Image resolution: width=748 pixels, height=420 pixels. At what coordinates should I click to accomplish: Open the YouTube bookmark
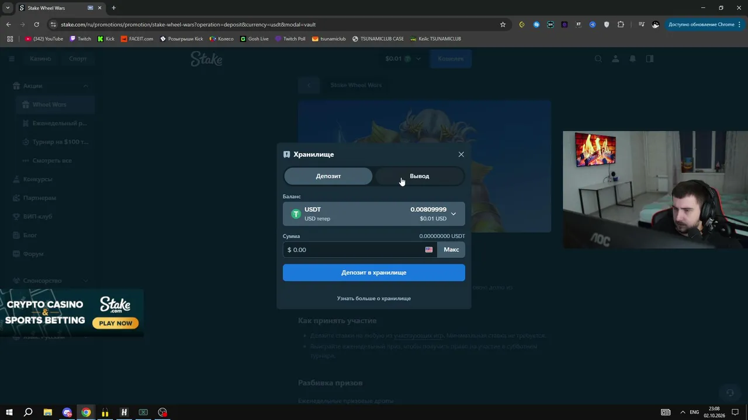44,39
